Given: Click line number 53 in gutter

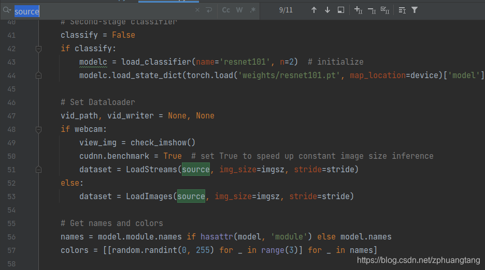Looking at the screenshot, I should (x=11, y=197).
